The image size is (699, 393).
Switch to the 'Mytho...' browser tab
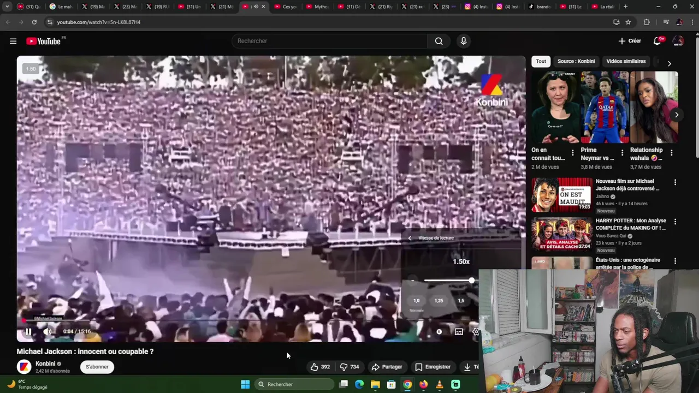coord(318,7)
